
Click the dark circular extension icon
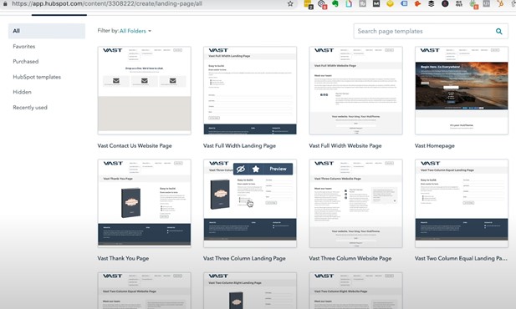tap(445, 4)
